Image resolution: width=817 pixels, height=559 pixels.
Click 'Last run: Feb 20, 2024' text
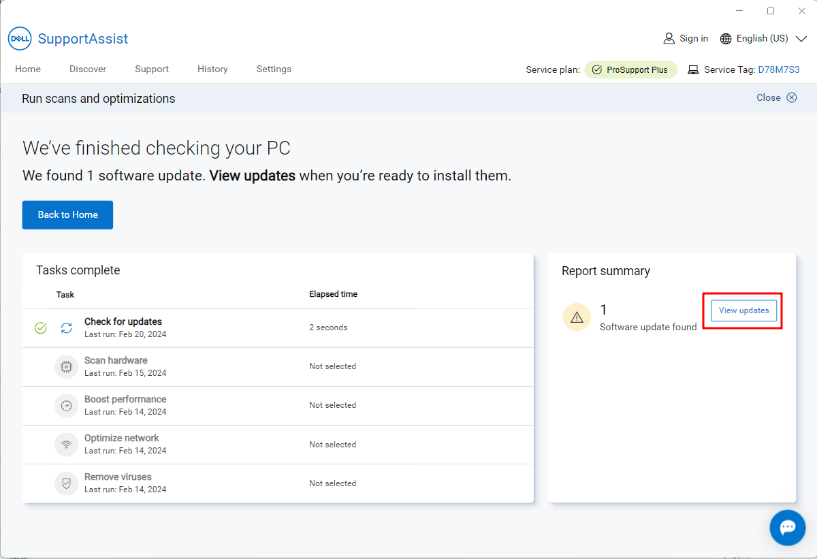125,334
